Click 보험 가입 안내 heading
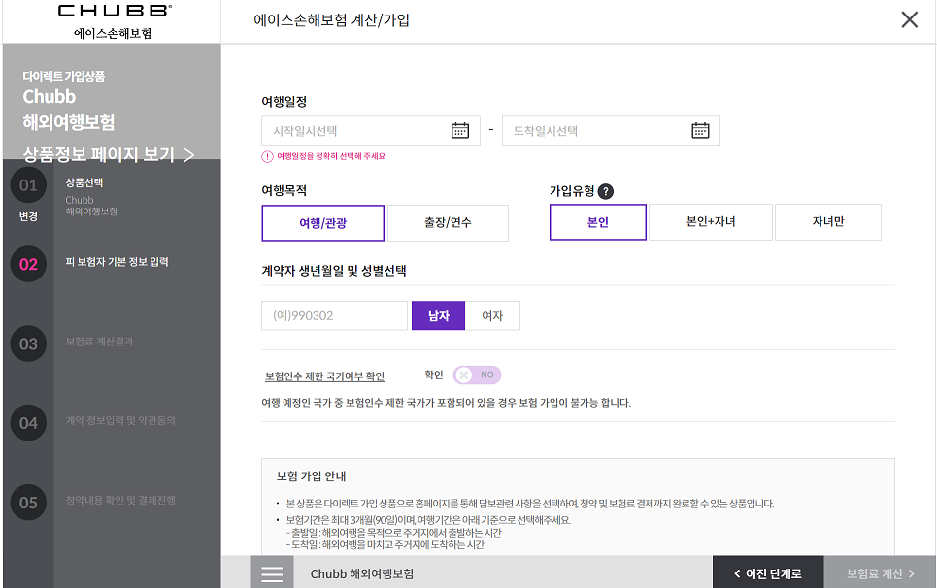Screen dimensions: 937x588 [312, 476]
